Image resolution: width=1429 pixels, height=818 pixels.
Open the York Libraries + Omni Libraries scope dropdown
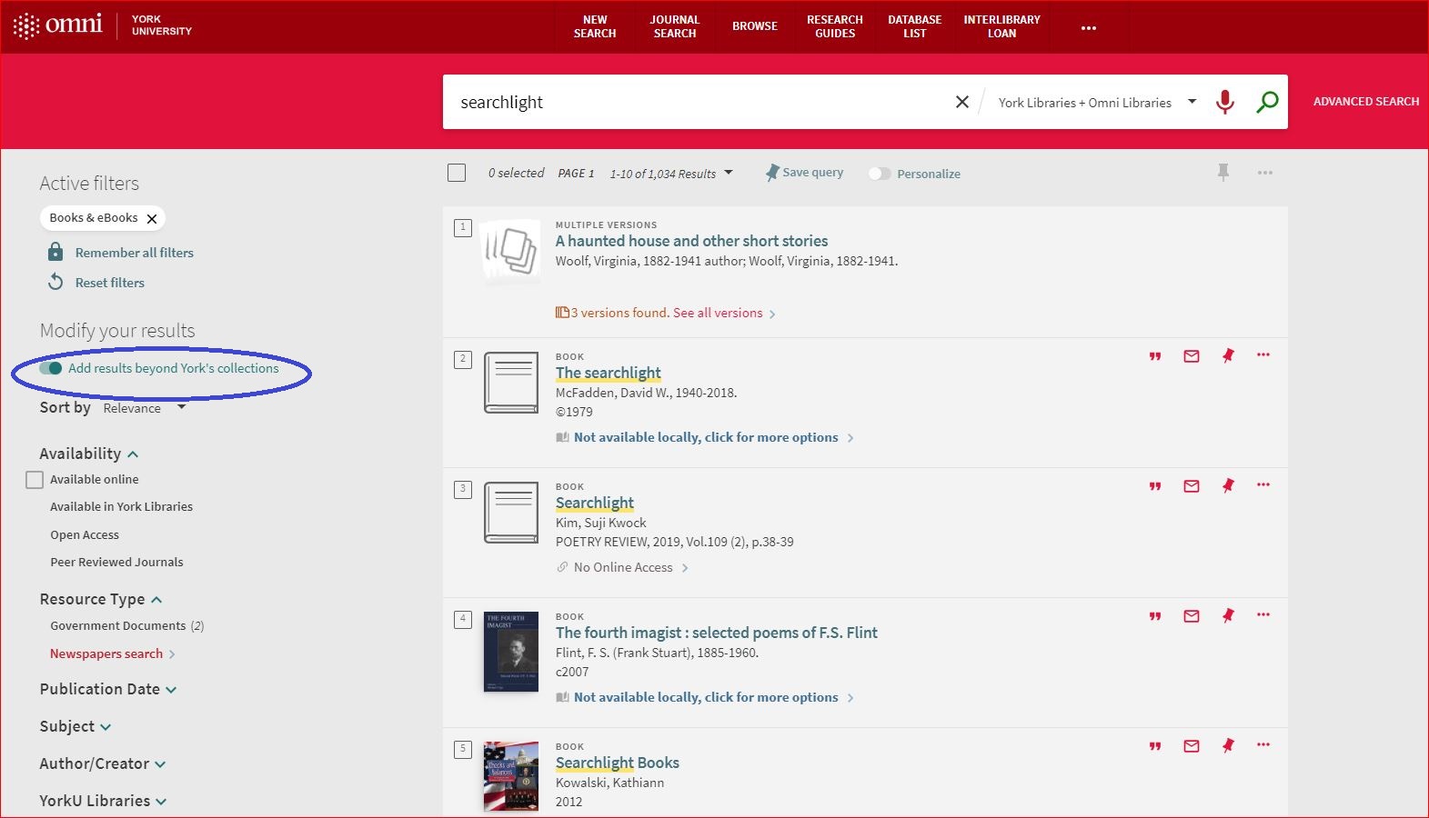tap(1097, 103)
